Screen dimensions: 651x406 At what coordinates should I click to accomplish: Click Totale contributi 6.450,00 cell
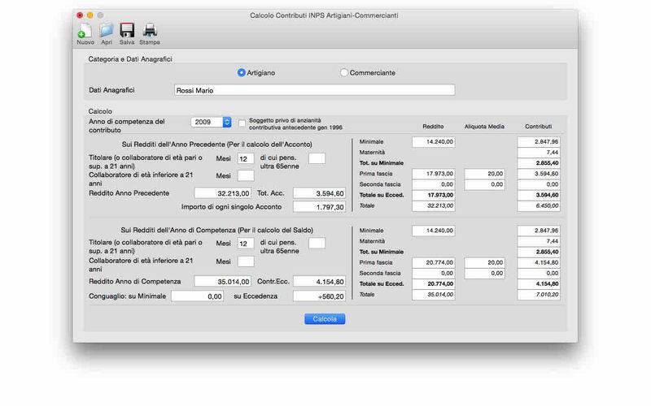[539, 206]
